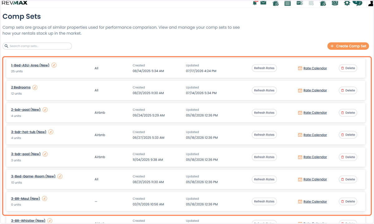Open the table grid icon in header
Screen dimensions: 374x224
click(x=287, y=3)
